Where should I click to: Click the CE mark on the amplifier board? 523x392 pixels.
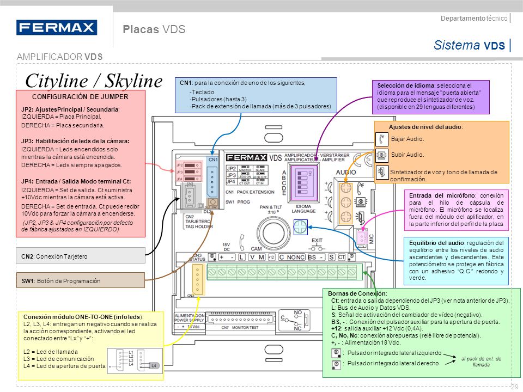click(x=363, y=160)
